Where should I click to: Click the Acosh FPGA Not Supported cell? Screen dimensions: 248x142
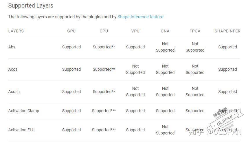[195, 92]
